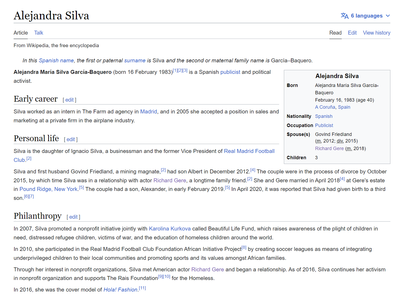Open citation [8] after African Initiative Project
Screen dimensions: 399x297
(244, 247)
